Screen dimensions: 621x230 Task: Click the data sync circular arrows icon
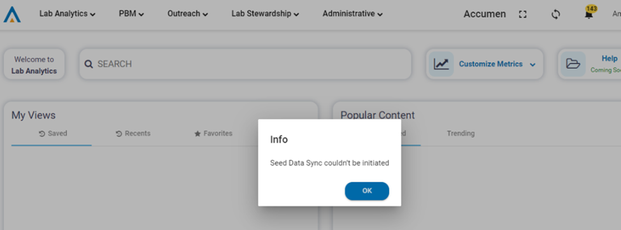coord(555,14)
